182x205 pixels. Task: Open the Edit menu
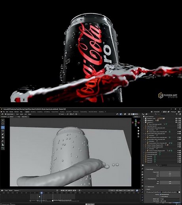point(7,112)
